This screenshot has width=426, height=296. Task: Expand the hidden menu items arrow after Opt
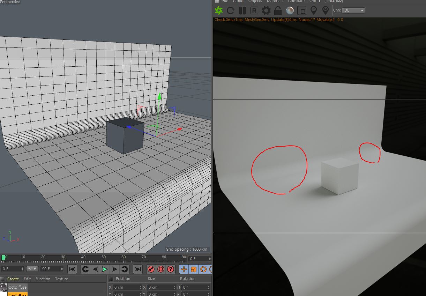point(320,1)
